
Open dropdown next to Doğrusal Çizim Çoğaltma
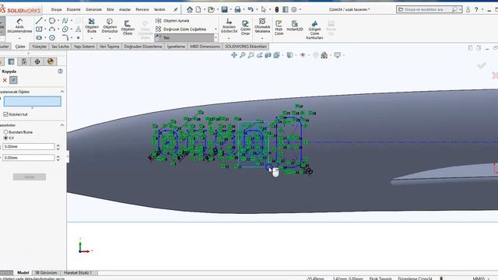pyautogui.click(x=216, y=30)
